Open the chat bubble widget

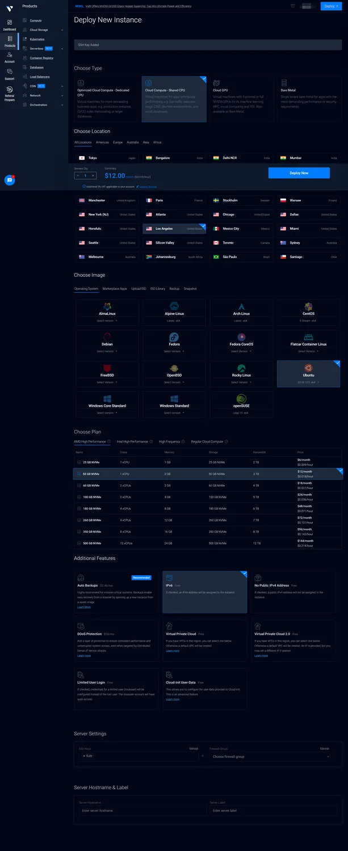pos(10,180)
